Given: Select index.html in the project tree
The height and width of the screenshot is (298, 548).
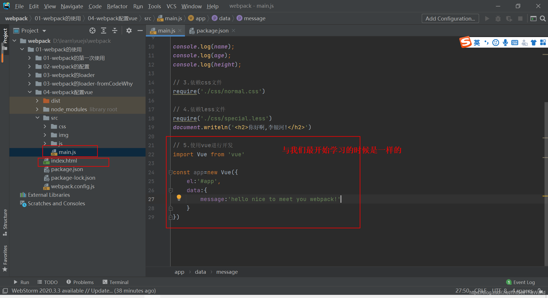Looking at the screenshot, I should [64, 161].
